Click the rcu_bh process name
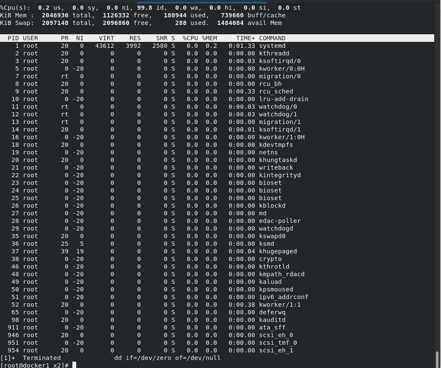Viewport: 441px width, 368px height. [x=270, y=84]
